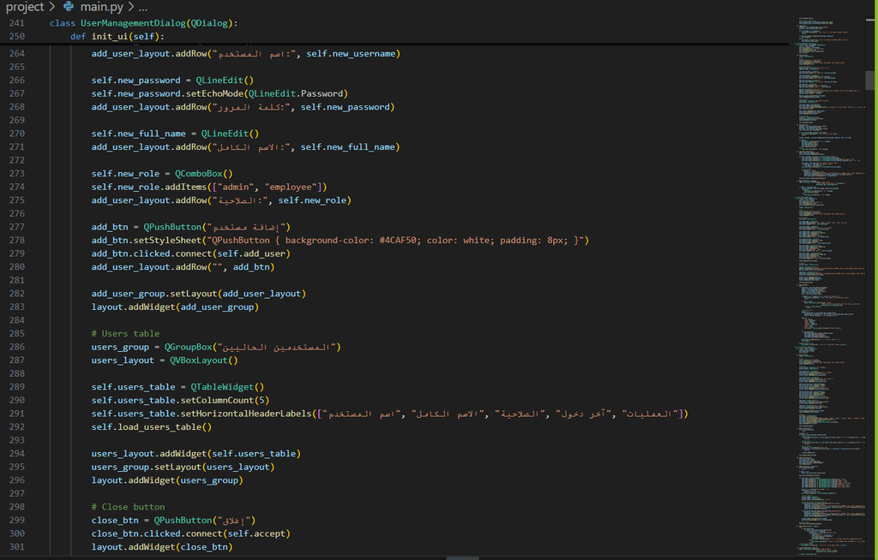Select the "main.py" breadcrumb item
This screenshot has width=878, height=560.
coord(101,7)
